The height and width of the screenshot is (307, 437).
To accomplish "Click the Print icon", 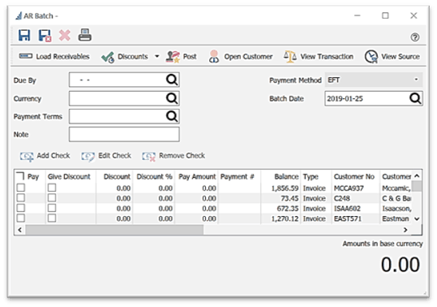I will pyautogui.click(x=84, y=35).
